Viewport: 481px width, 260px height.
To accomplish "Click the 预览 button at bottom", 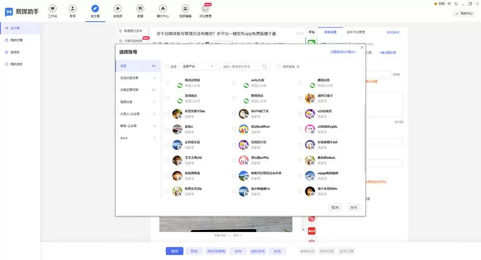I will [194, 251].
